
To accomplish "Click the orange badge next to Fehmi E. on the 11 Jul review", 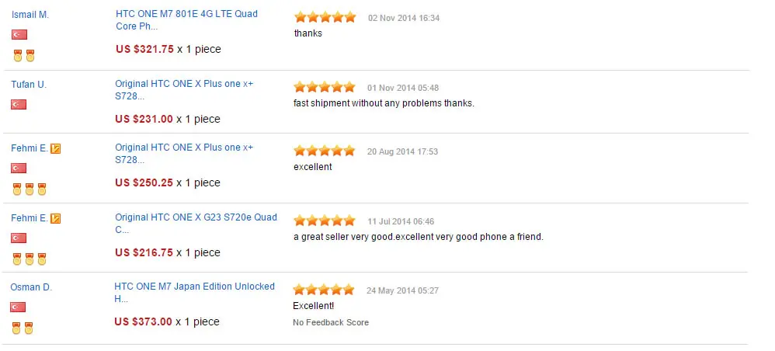I will pos(56,218).
